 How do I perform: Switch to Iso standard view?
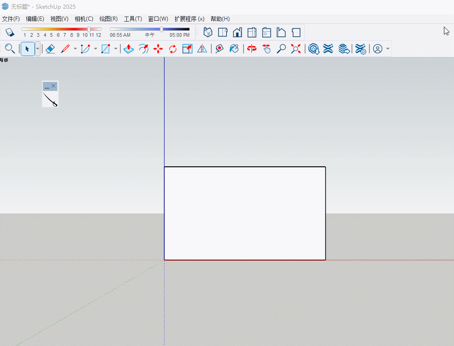[x=208, y=32]
